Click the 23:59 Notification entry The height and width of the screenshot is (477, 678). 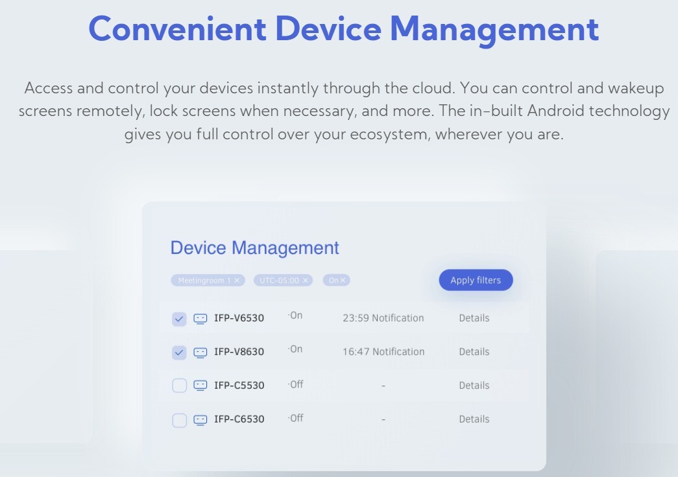click(x=383, y=318)
